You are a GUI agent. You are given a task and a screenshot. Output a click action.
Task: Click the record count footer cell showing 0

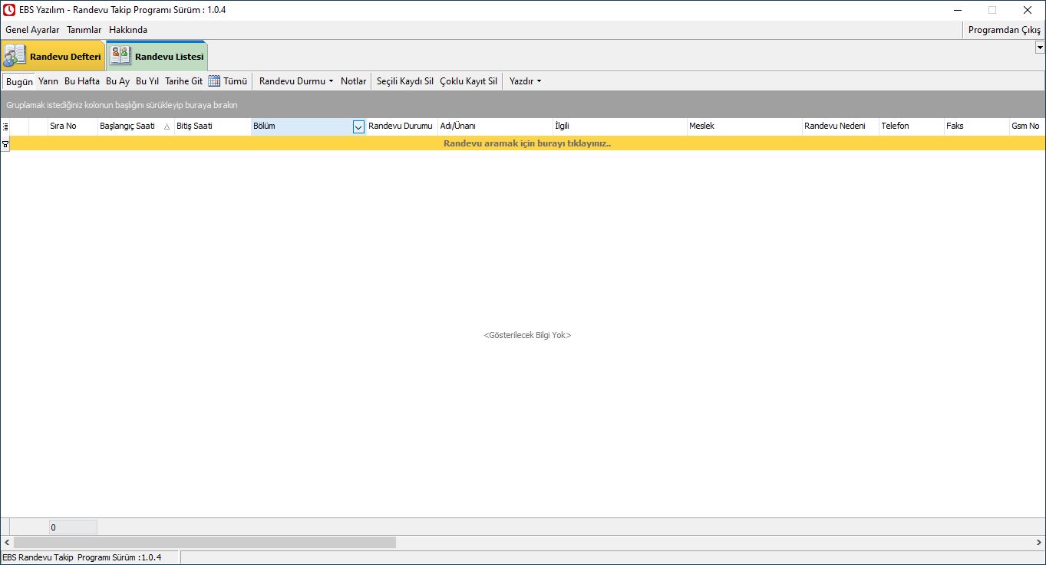pos(73,527)
